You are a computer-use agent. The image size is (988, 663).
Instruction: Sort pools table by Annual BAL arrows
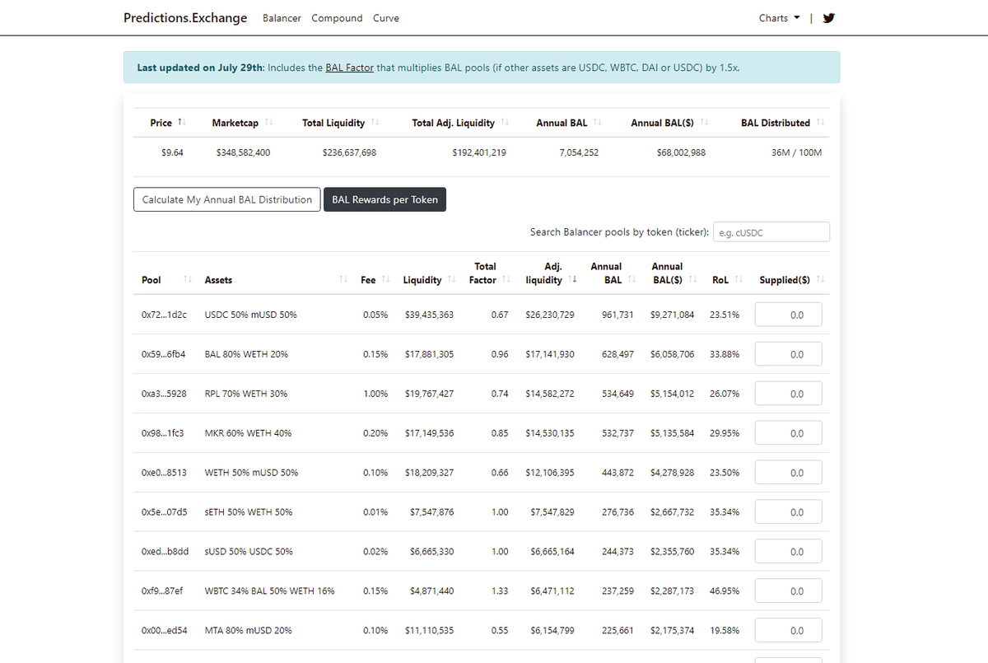(x=632, y=280)
